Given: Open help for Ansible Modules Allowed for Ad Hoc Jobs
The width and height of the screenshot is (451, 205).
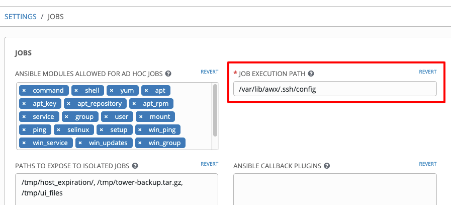Looking at the screenshot, I should tap(168, 74).
